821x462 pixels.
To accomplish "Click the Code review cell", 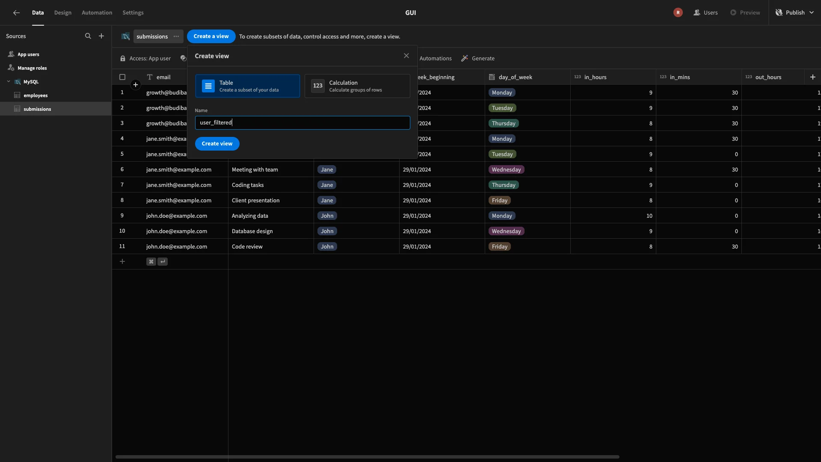I will [271, 247].
